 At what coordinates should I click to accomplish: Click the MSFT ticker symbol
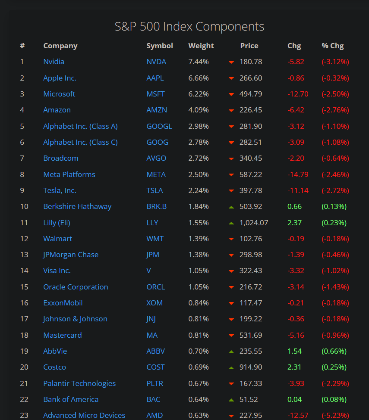pos(156,94)
